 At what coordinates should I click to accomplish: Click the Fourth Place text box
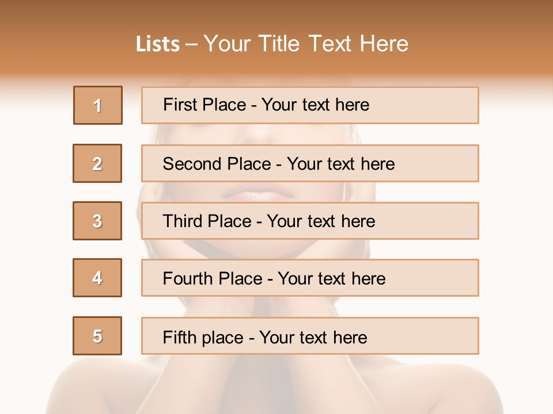[310, 278]
